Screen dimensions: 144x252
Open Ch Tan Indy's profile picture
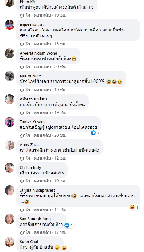[10, 168]
